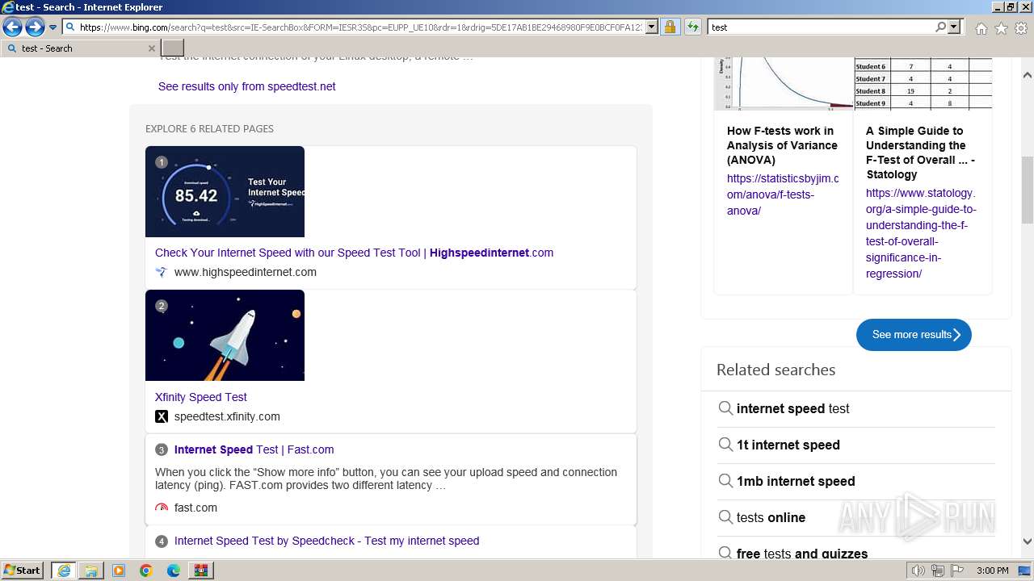This screenshot has width=1034, height=581.
Task: Open 'Internet Speed Test | Fast.com' link
Action: coord(254,449)
